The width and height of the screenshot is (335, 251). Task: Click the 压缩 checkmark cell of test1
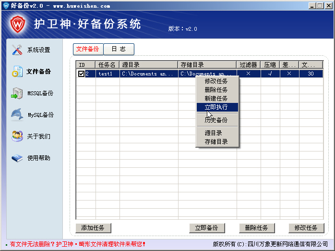270,74
